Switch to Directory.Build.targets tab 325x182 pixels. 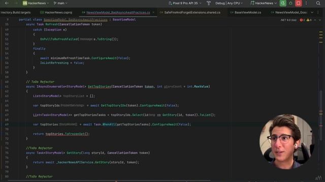[15, 12]
